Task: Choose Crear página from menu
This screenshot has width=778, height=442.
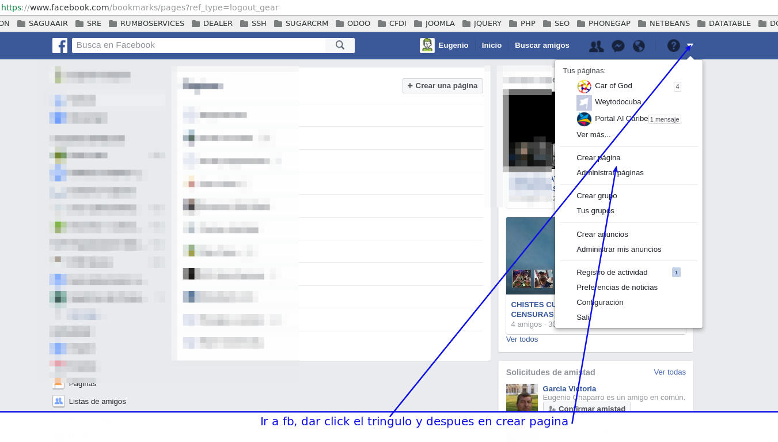Action: (x=598, y=158)
